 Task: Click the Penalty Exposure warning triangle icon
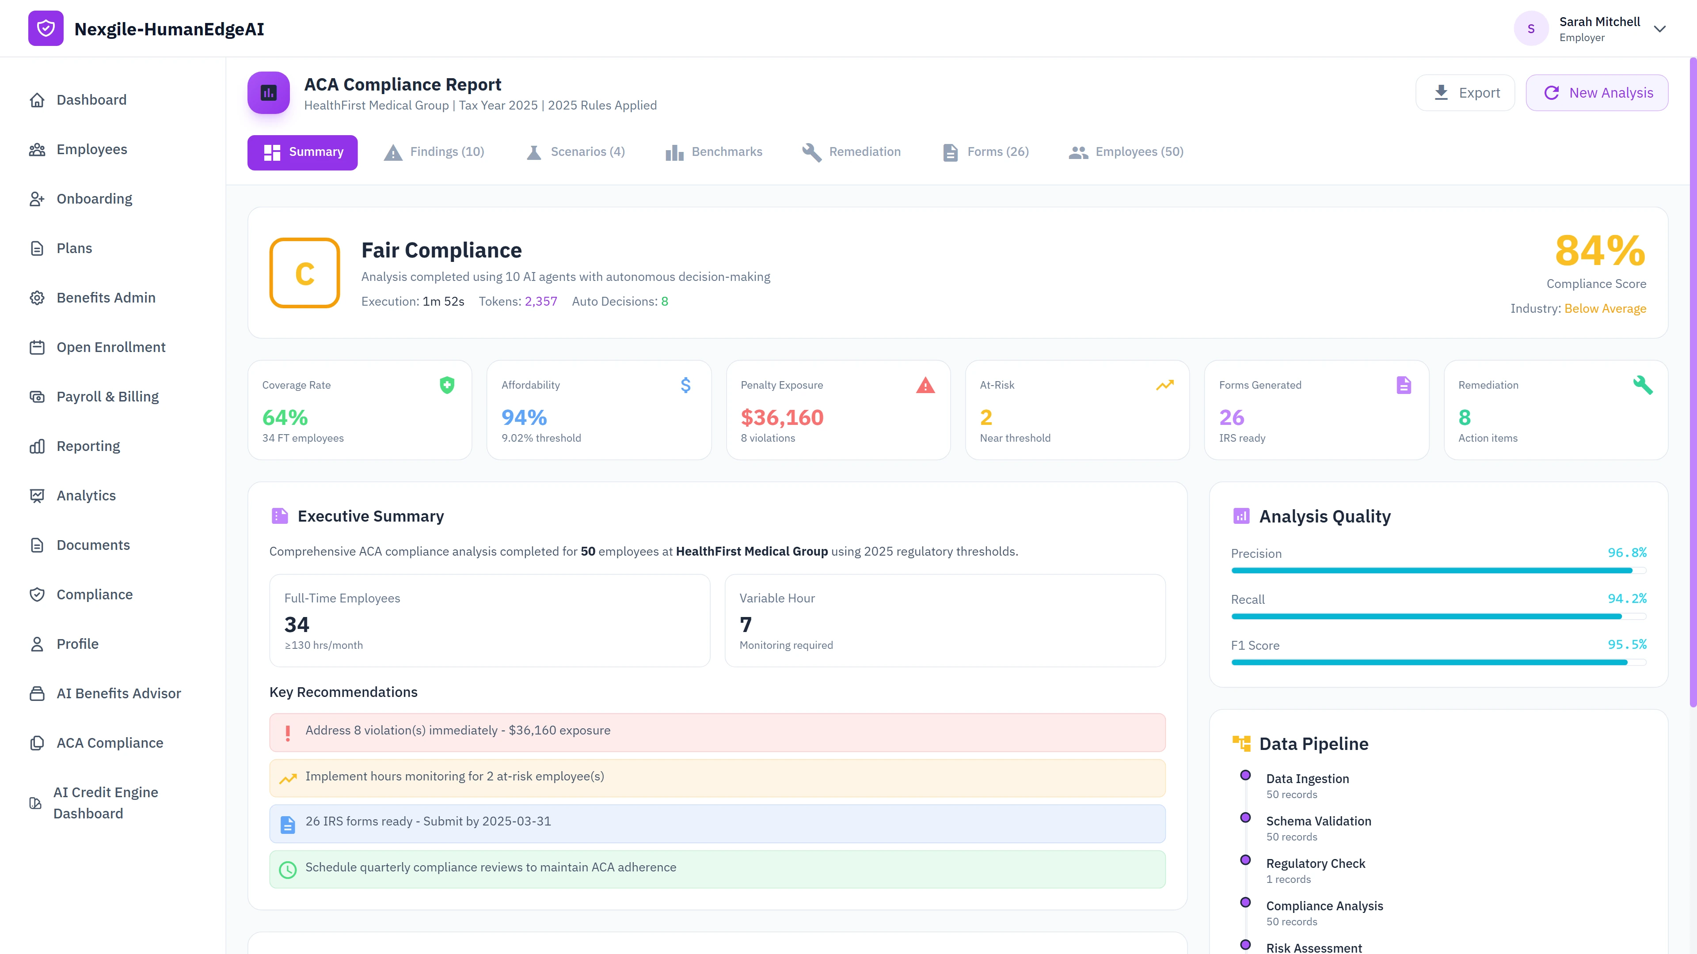click(x=925, y=385)
